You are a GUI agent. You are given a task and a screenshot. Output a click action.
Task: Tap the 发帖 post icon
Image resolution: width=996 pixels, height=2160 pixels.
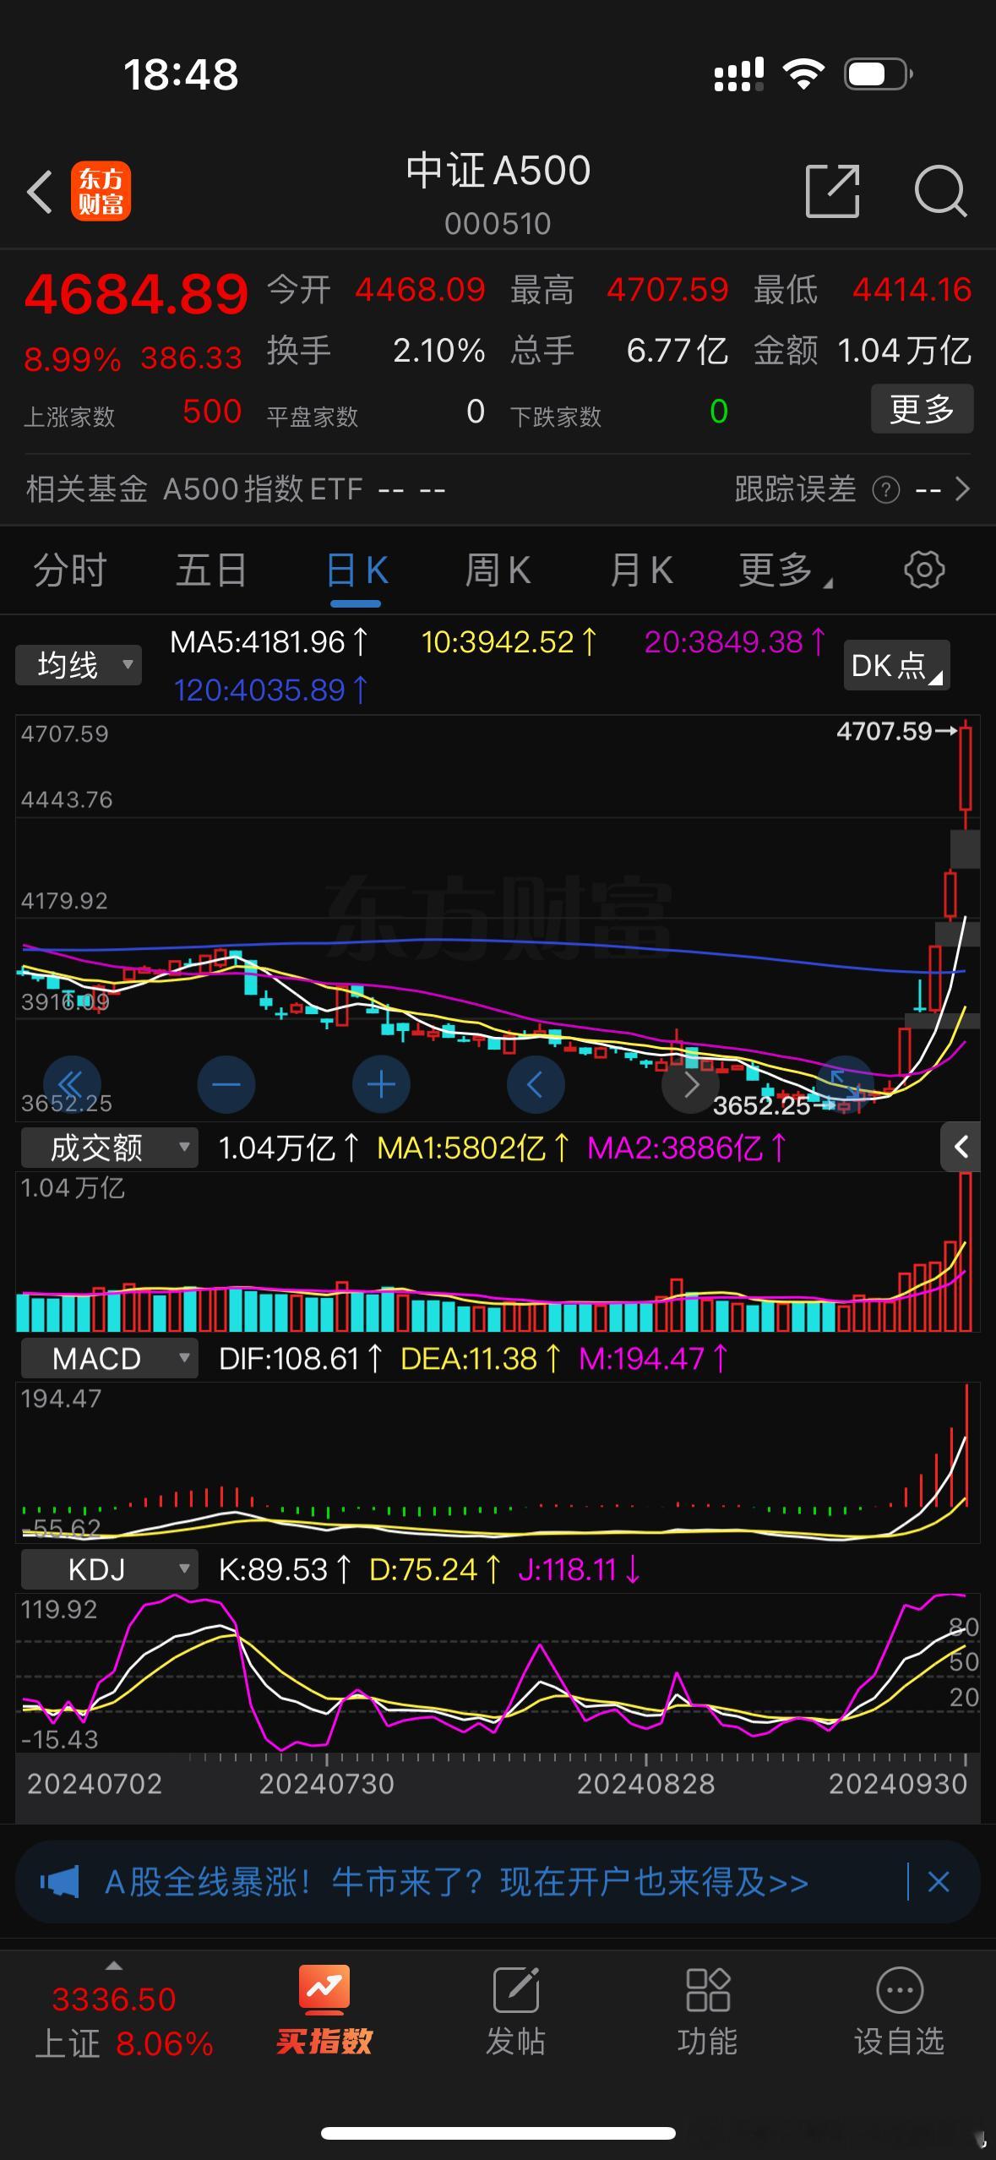point(515,1990)
